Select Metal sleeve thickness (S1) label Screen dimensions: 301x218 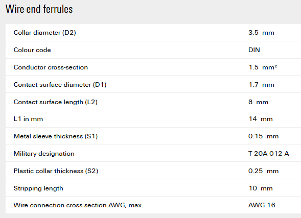tap(56, 136)
